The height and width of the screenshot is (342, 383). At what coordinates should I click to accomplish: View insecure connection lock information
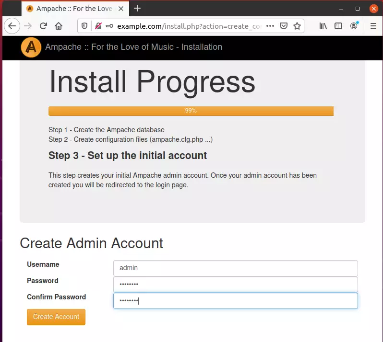[x=98, y=26]
